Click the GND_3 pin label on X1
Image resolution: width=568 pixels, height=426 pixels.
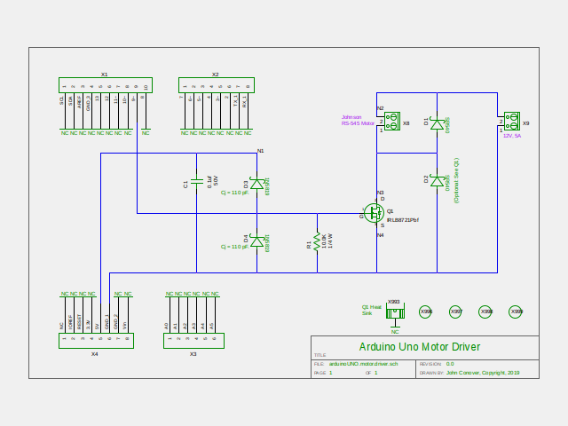coord(88,103)
